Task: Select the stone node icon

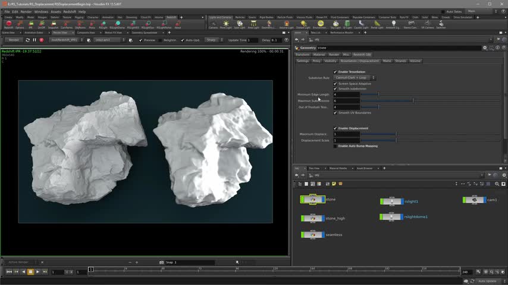Action: [313, 199]
